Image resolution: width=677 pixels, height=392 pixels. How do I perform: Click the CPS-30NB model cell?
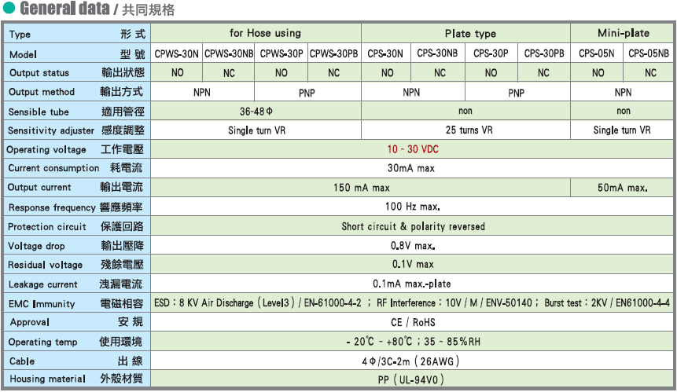(439, 53)
